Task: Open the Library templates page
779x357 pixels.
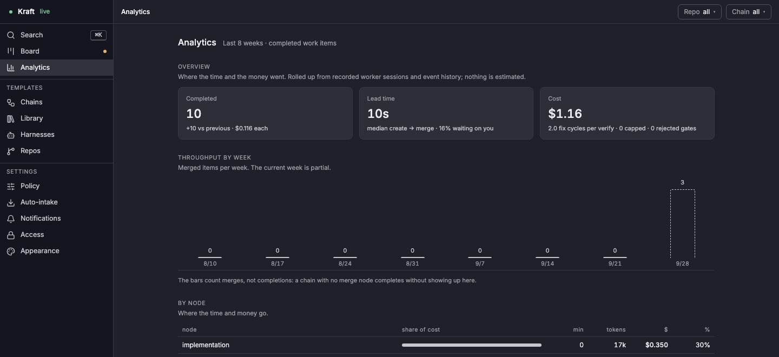Action: [57, 118]
